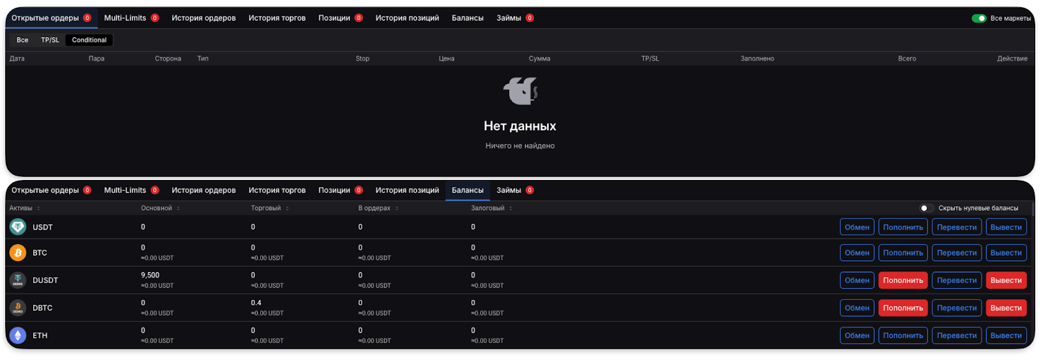1043x360 pixels.
Task: Click the BTC coin icon
Action: coord(18,252)
